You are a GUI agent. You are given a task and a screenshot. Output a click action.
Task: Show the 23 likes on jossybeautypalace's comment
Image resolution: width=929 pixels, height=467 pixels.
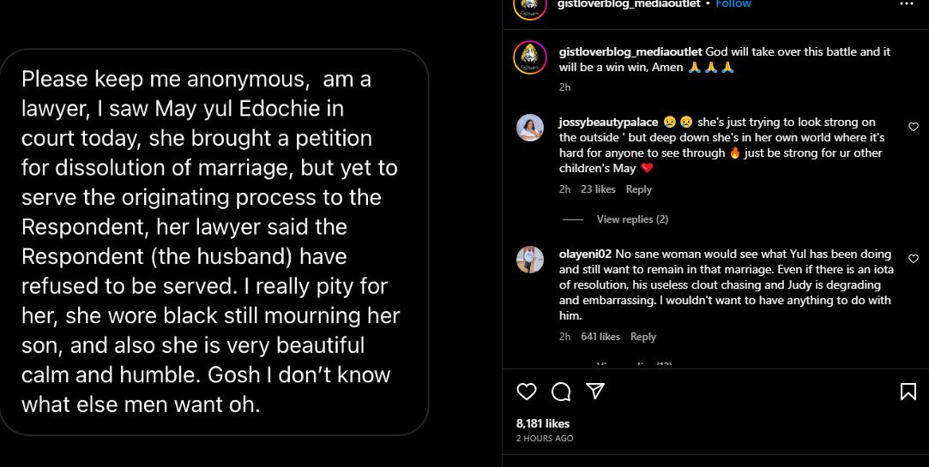(x=598, y=189)
